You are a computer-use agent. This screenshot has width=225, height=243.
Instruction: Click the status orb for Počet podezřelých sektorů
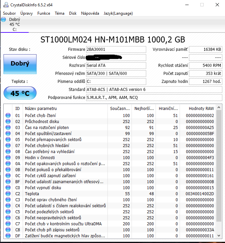tap(8, 212)
